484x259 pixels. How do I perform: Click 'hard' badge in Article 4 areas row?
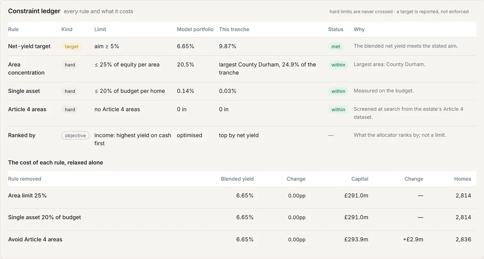70,109
